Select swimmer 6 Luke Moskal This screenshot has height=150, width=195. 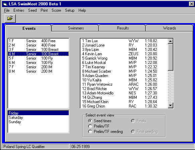[124, 63]
